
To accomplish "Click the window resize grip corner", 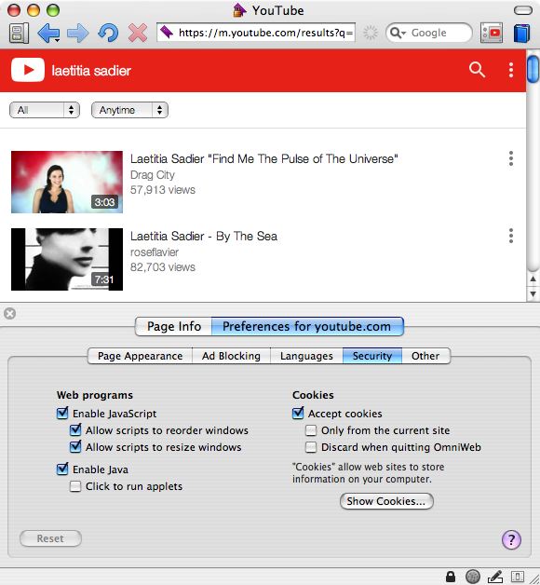I will 534,578.
